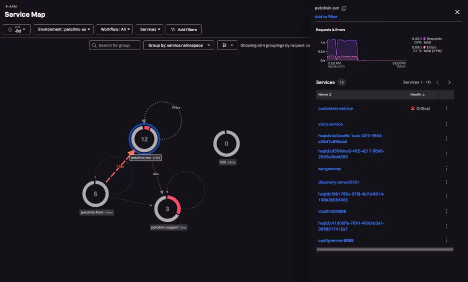Viewport: 468px width, 282px height.
Task: Click the N/A group node
Action: pos(226,144)
